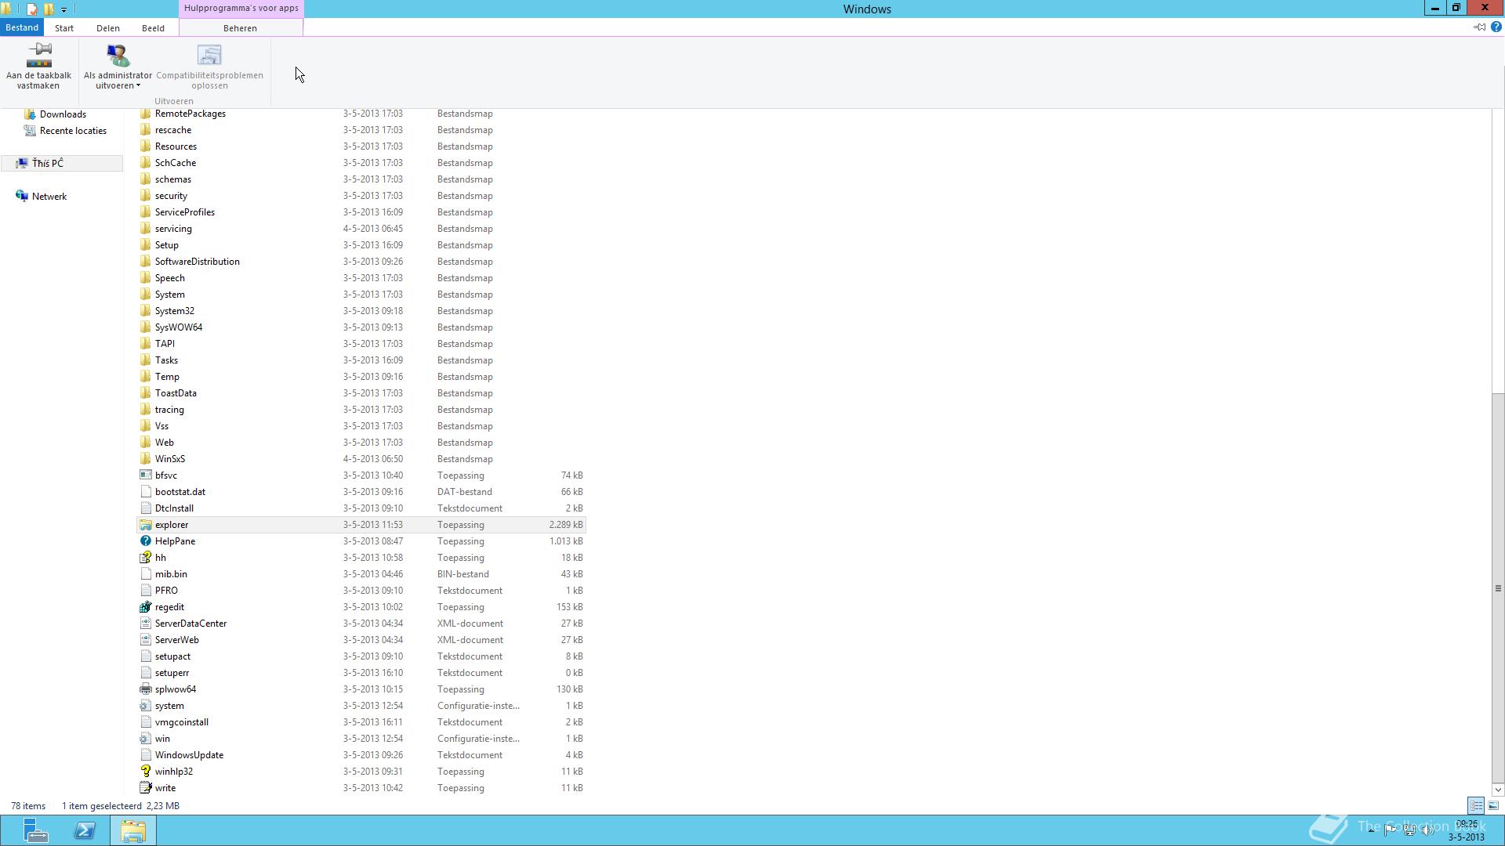Select the setupact text document
Image resolution: width=1505 pixels, height=846 pixels.
[x=361, y=656]
